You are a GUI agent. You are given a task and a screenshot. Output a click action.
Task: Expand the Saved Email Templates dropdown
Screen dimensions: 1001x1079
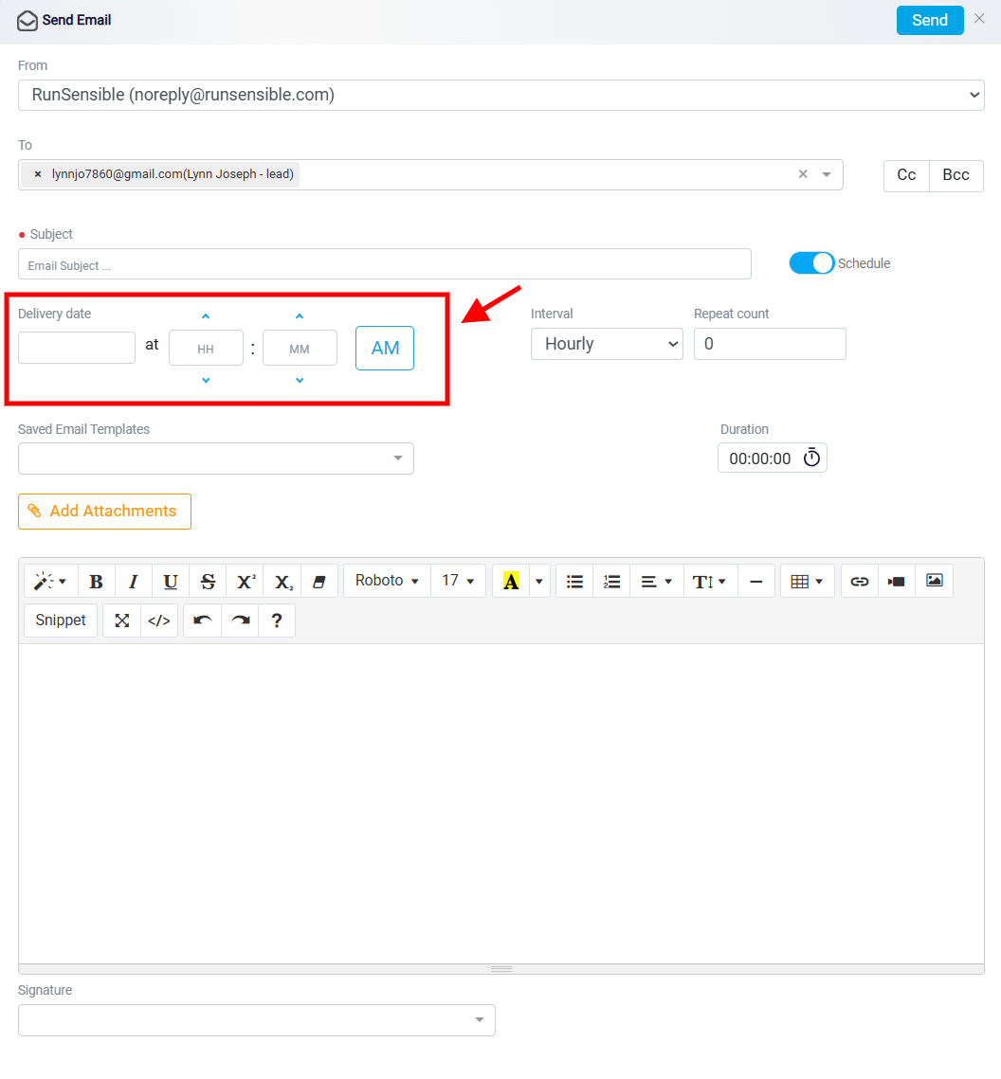tap(215, 459)
